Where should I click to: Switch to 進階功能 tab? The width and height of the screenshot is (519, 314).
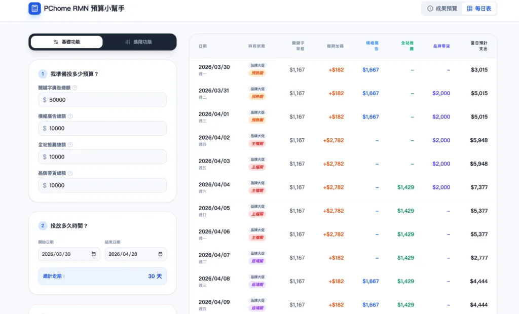[x=138, y=42]
